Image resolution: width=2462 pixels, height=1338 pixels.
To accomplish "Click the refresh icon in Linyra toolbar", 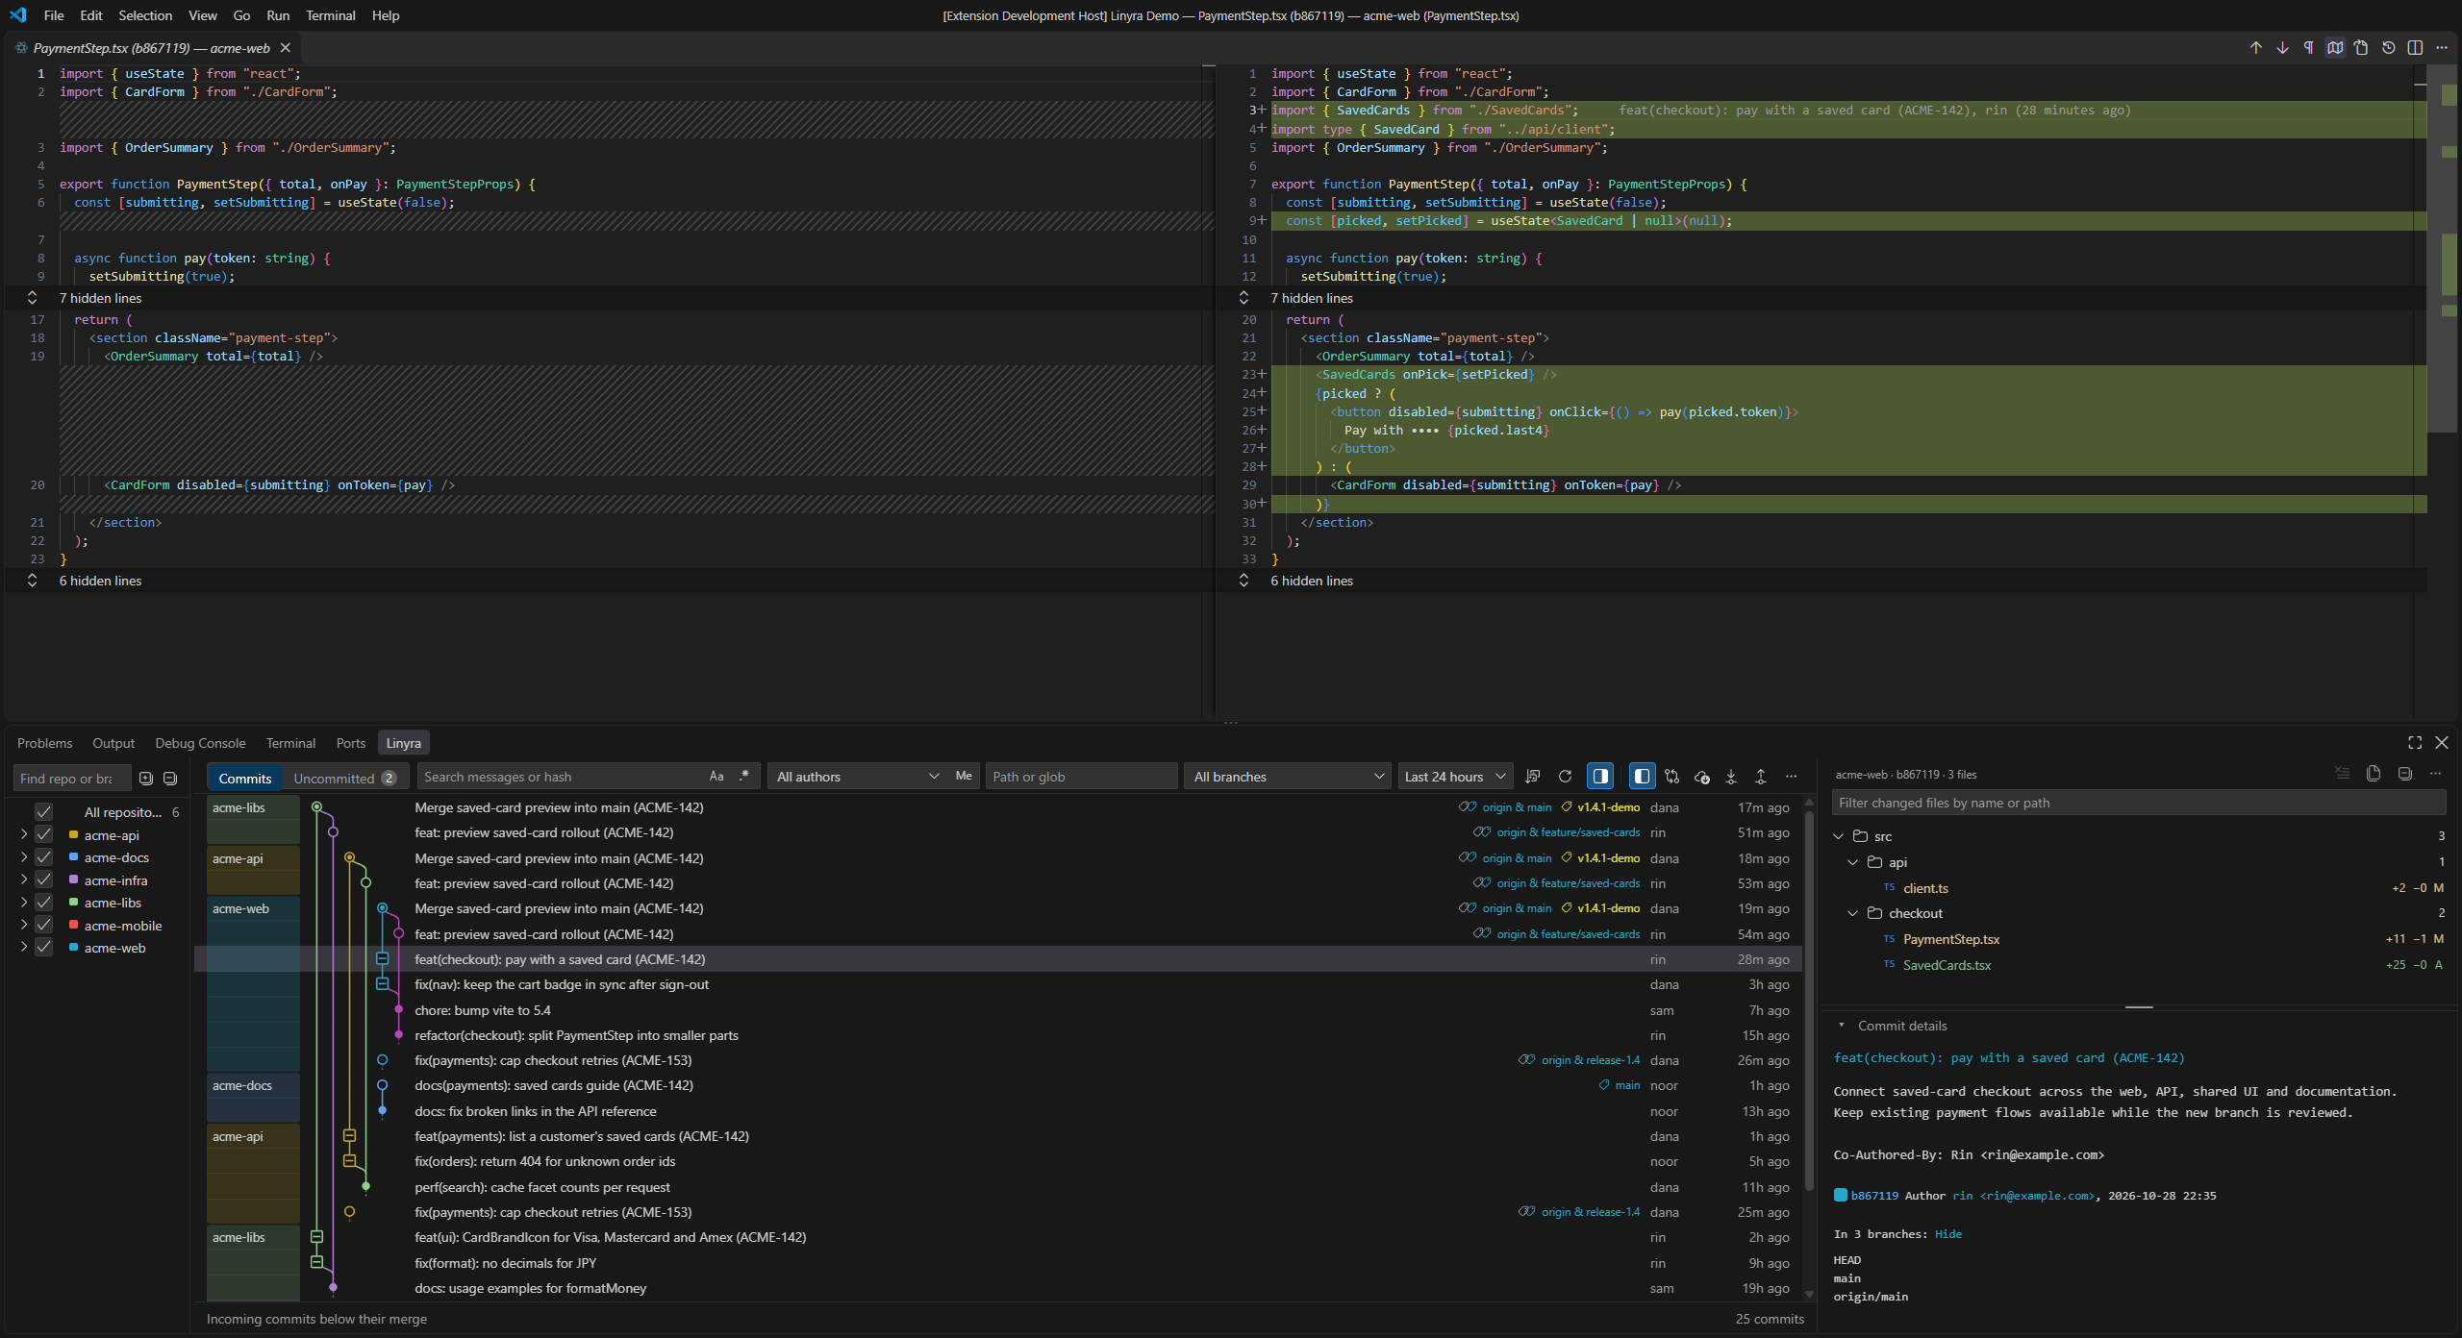I will [1565, 777].
